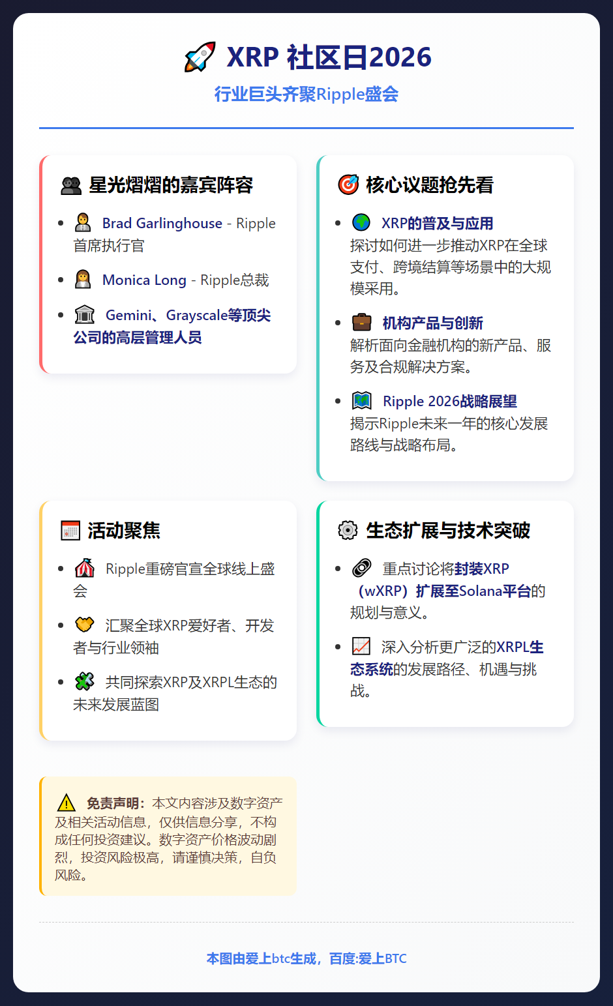Click the circus tent icon beside Ripple重磅官宣
The image size is (613, 1006).
(x=85, y=569)
